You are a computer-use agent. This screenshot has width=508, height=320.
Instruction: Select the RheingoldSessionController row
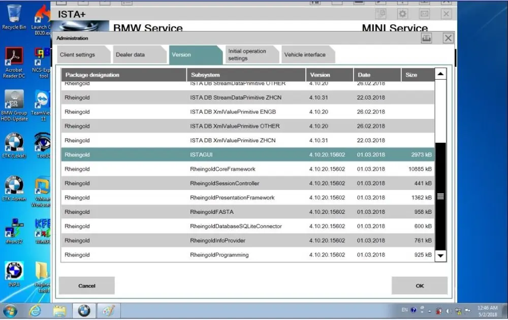248,183
